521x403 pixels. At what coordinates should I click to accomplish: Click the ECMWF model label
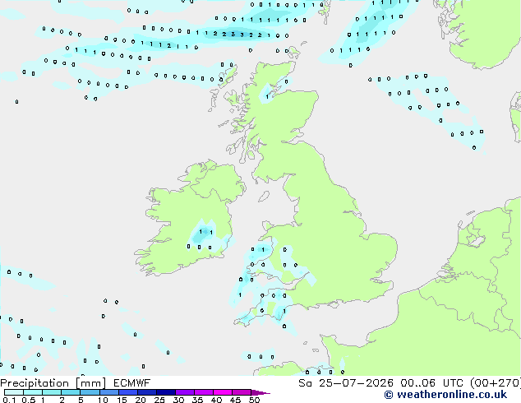pyautogui.click(x=131, y=383)
